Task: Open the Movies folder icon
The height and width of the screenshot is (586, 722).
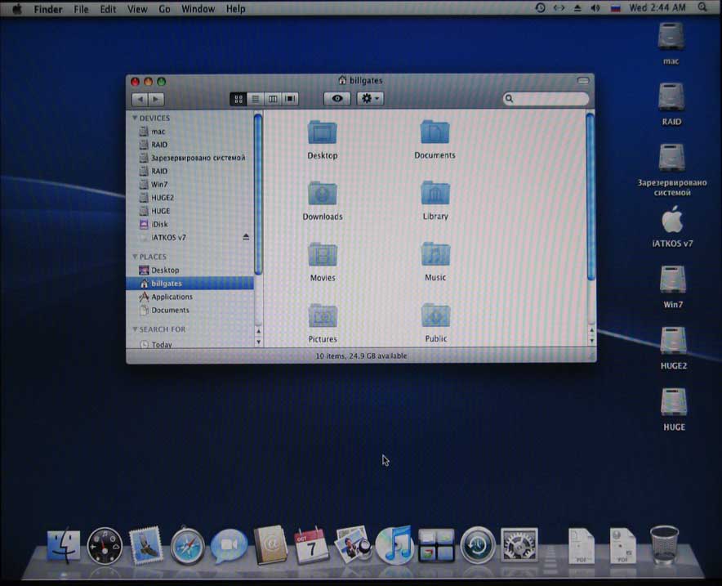Action: [323, 255]
